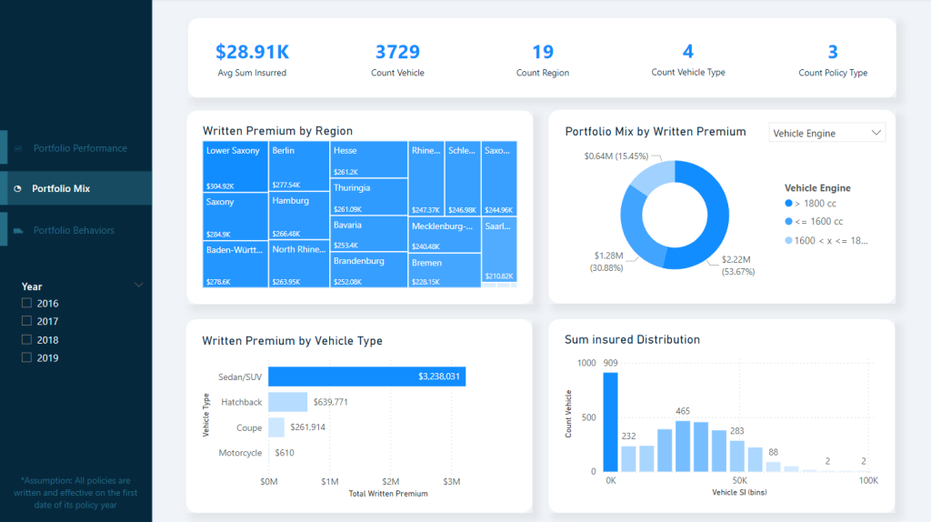931x522 pixels.
Task: Click the chart icon beside Portfolio Performance
Action: click(18, 148)
